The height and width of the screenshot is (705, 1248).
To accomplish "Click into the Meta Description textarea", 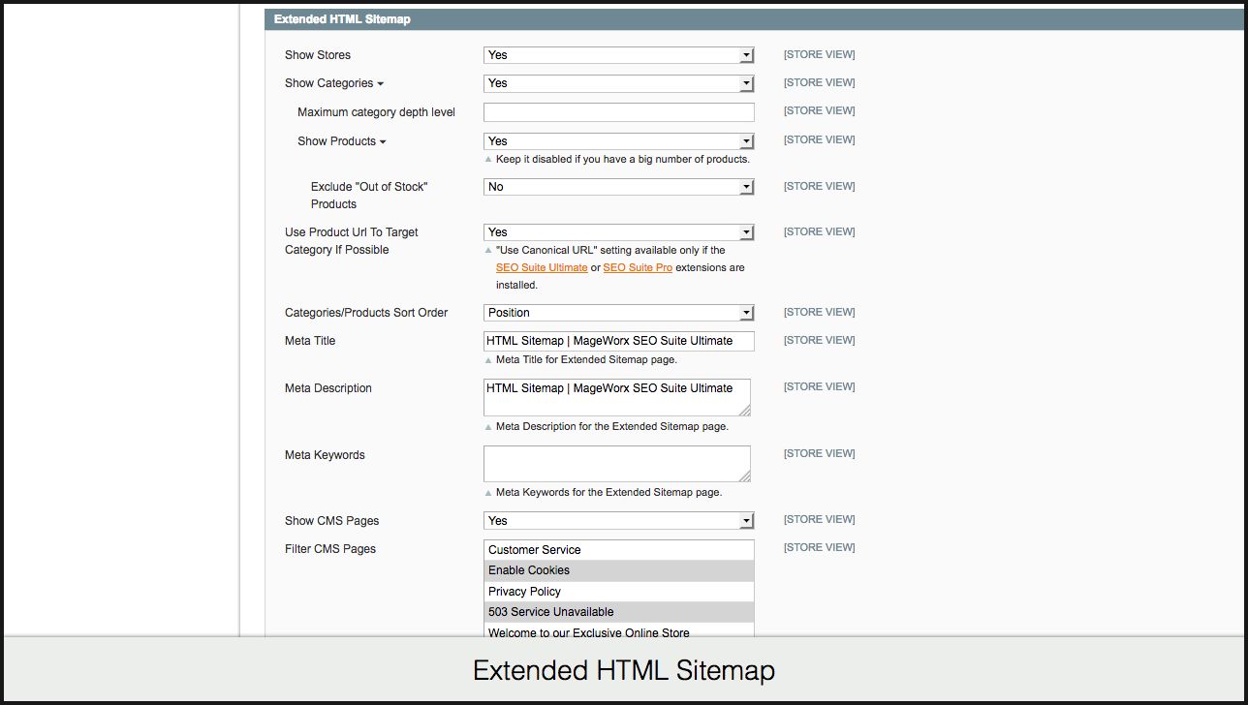I will click(x=616, y=398).
